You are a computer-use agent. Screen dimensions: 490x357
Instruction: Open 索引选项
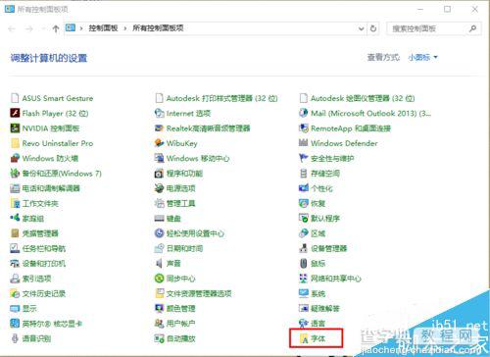tap(30, 279)
